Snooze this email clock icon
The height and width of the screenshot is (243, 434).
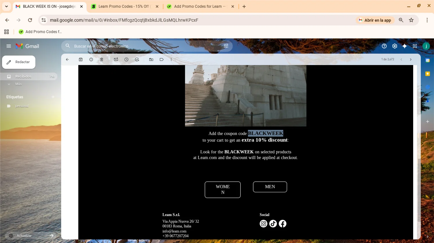[x=126, y=60]
